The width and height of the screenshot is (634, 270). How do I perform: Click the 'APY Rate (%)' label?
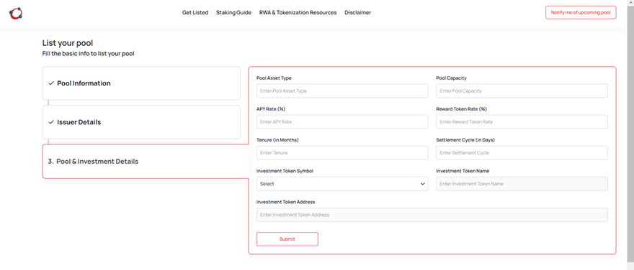click(x=271, y=109)
